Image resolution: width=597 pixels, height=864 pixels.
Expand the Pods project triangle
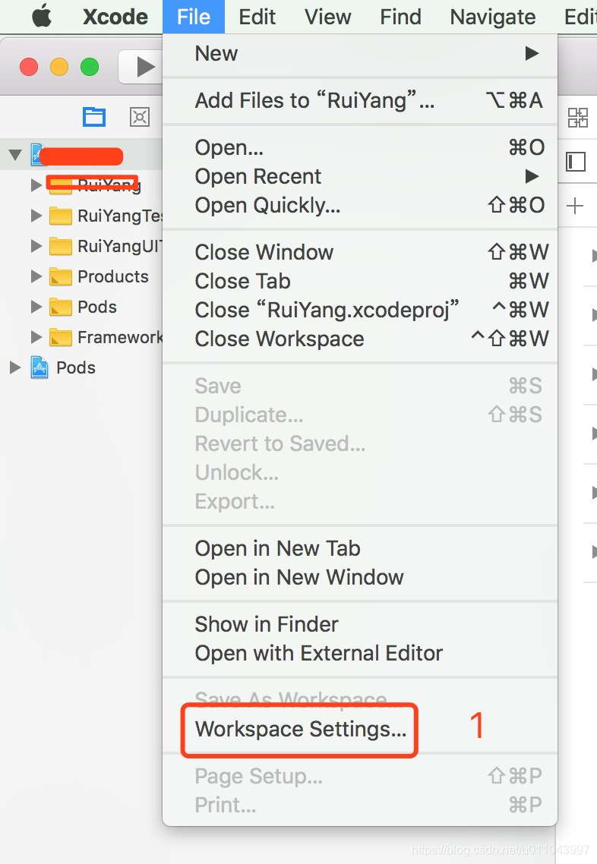point(15,367)
